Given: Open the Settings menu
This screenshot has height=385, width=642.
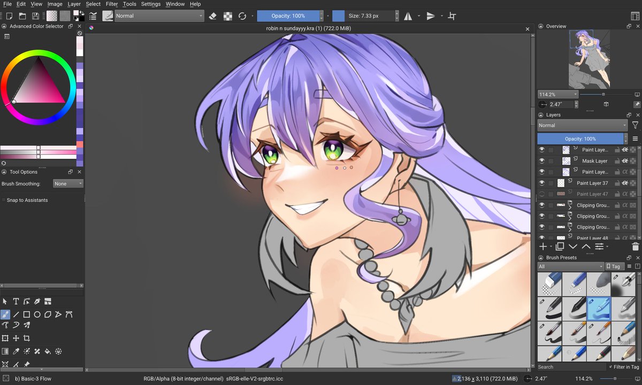Looking at the screenshot, I should [151, 4].
